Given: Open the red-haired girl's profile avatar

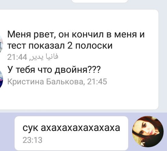Looking at the screenshot, I should [x=148, y=132].
